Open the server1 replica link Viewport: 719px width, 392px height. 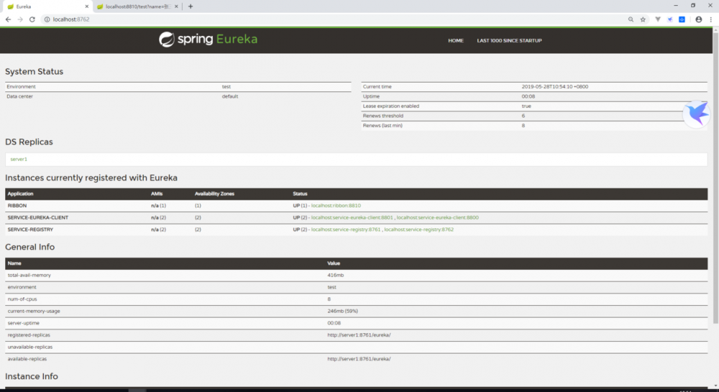click(19, 159)
